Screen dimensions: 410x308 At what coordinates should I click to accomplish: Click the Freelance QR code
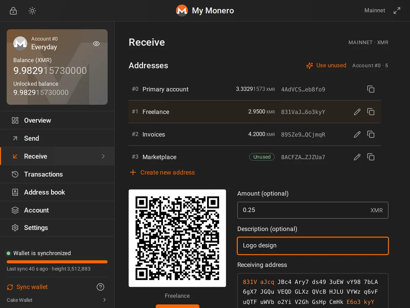tap(177, 238)
